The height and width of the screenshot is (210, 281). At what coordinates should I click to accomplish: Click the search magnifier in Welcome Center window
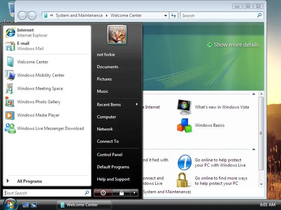[259, 15]
